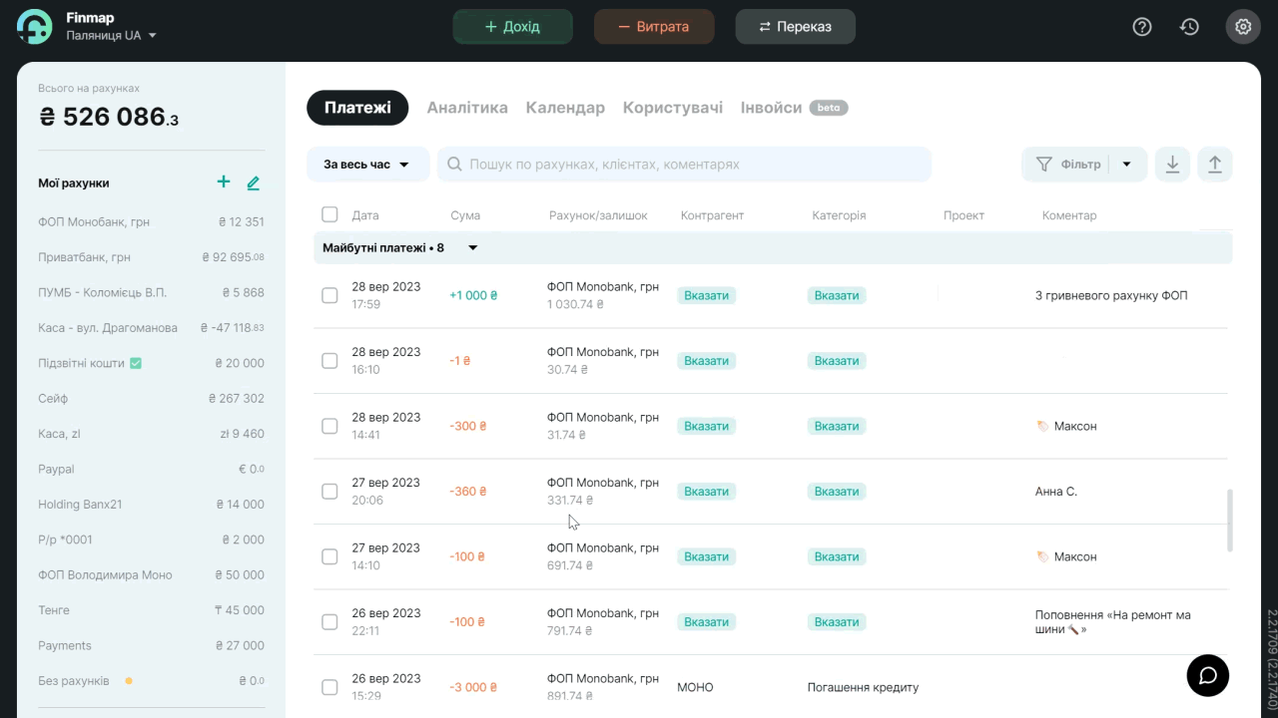Set category Вказати for +1 000 ₴ row
The height and width of the screenshot is (718, 1278).
837,295
